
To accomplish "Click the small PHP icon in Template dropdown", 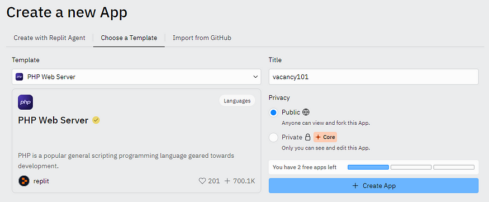I will point(20,77).
